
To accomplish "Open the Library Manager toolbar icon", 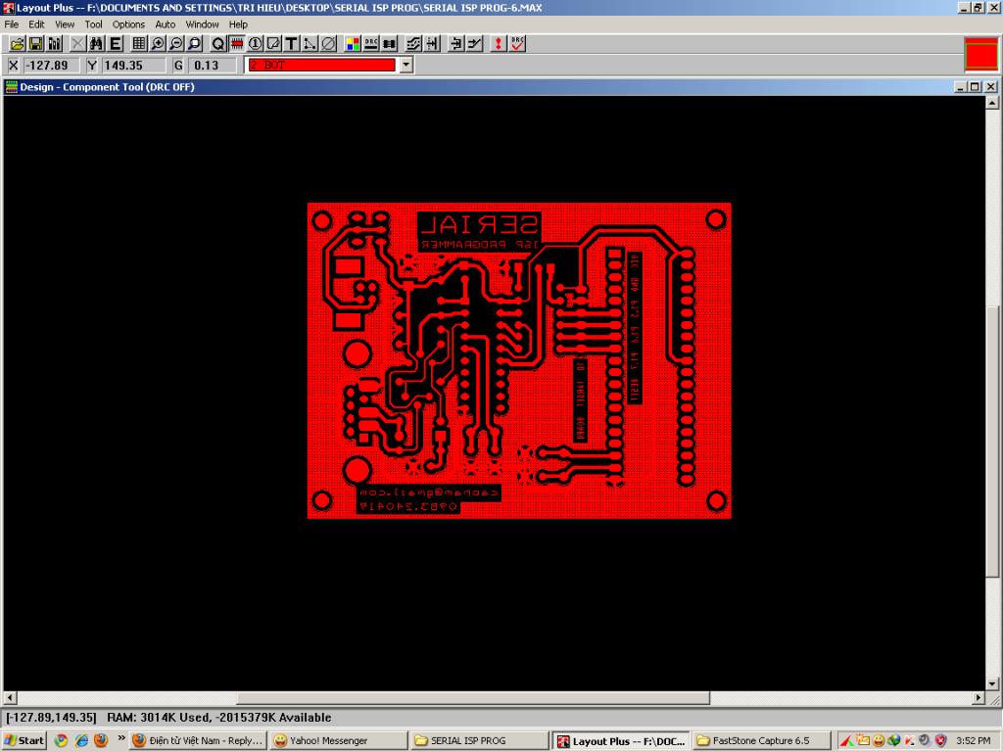I will [55, 43].
